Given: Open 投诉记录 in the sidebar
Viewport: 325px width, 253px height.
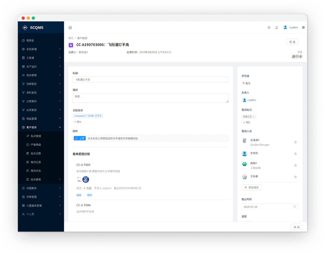Looking at the screenshot, I should click(36, 153).
